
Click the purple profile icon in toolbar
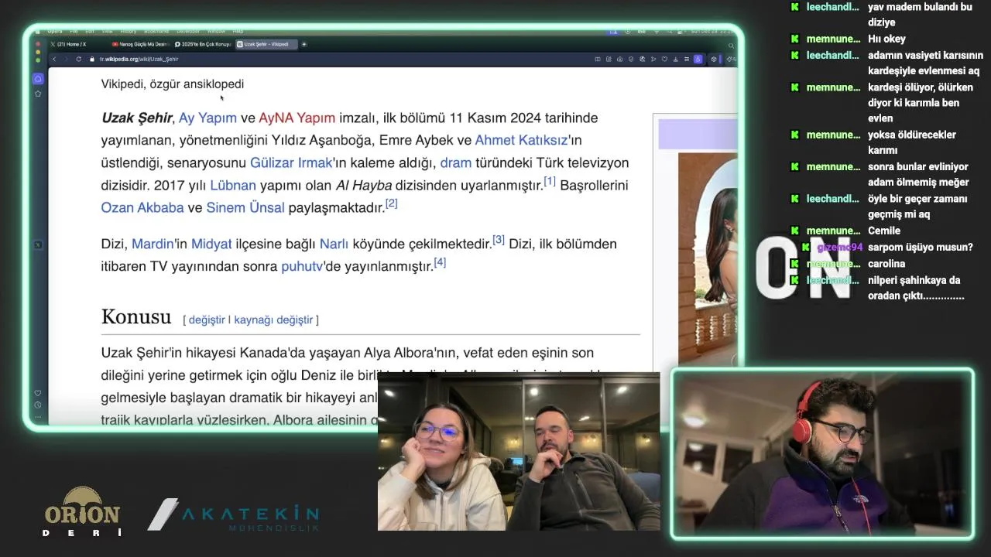point(698,60)
